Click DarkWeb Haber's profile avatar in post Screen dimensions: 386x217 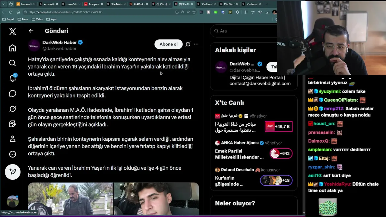[34, 46]
